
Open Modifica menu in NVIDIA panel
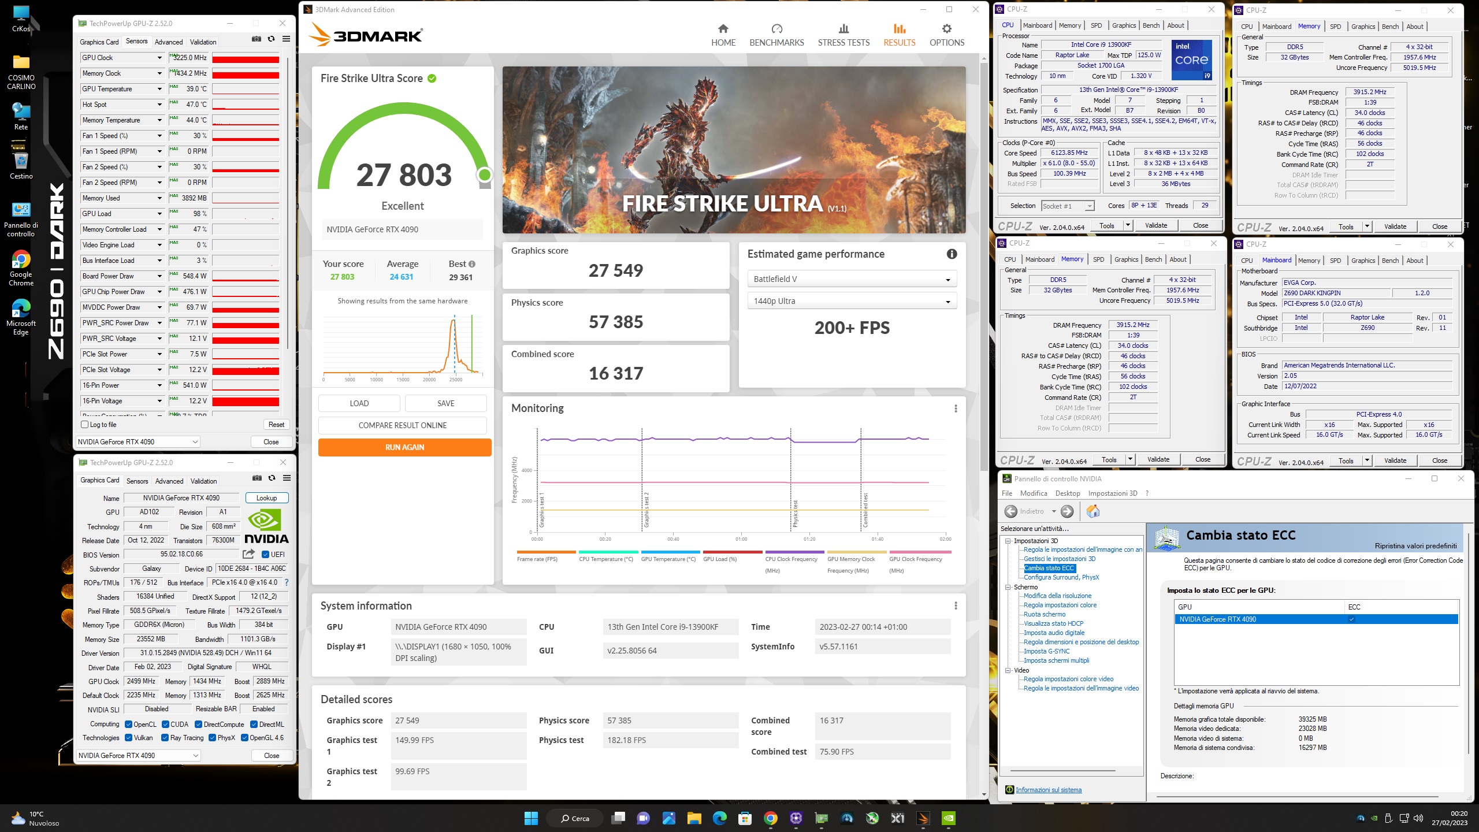click(x=1034, y=493)
